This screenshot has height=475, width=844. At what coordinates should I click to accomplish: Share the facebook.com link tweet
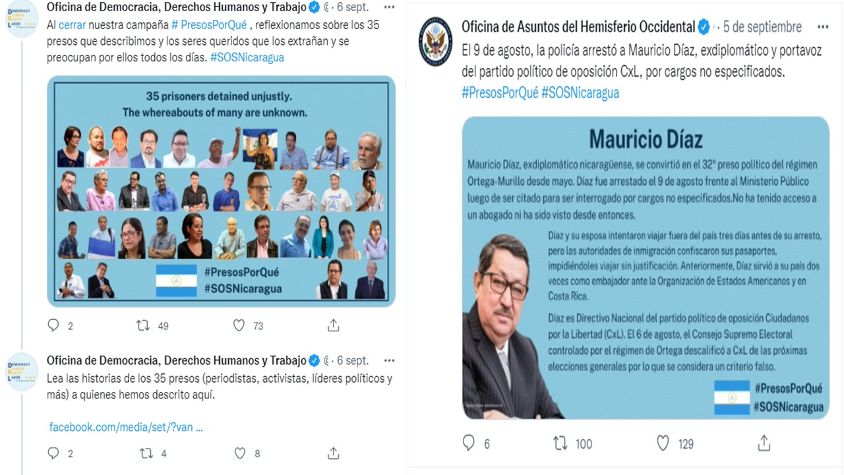click(334, 453)
